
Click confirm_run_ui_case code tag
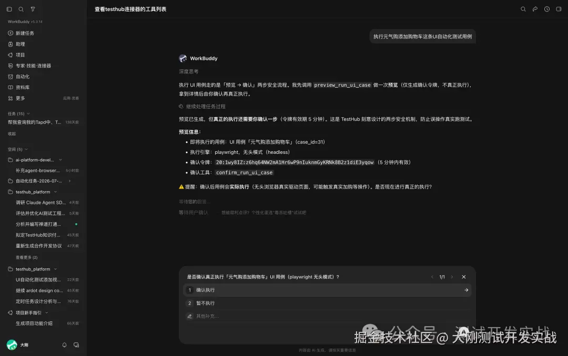tap(244, 173)
